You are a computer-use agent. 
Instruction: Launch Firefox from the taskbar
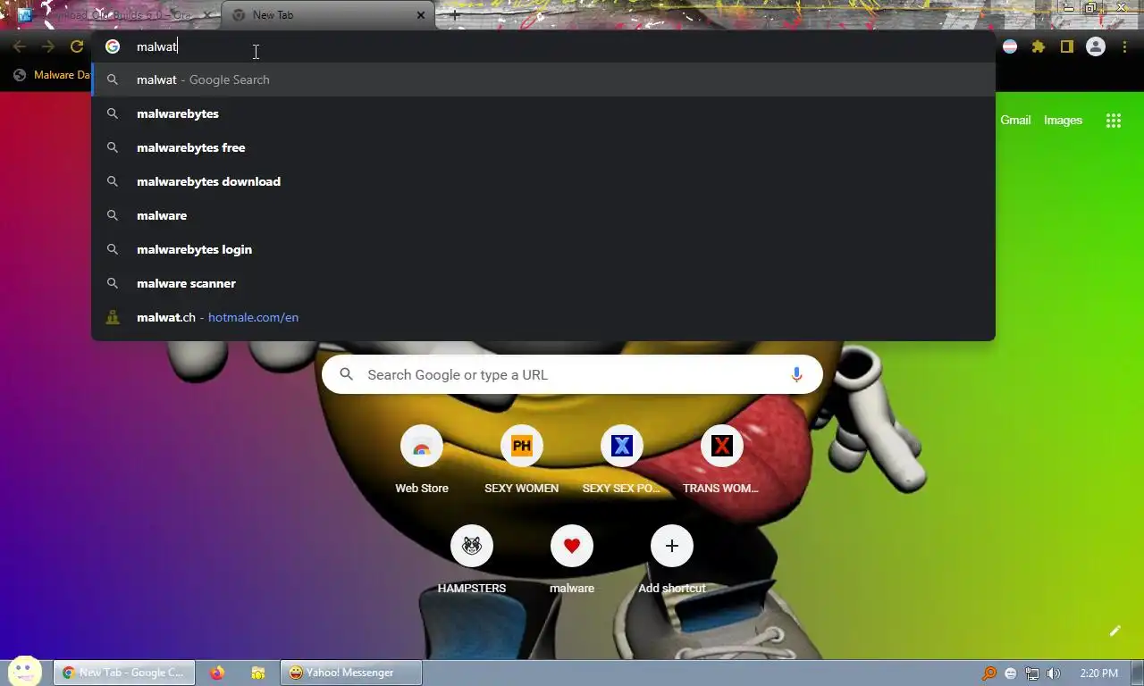(x=217, y=673)
